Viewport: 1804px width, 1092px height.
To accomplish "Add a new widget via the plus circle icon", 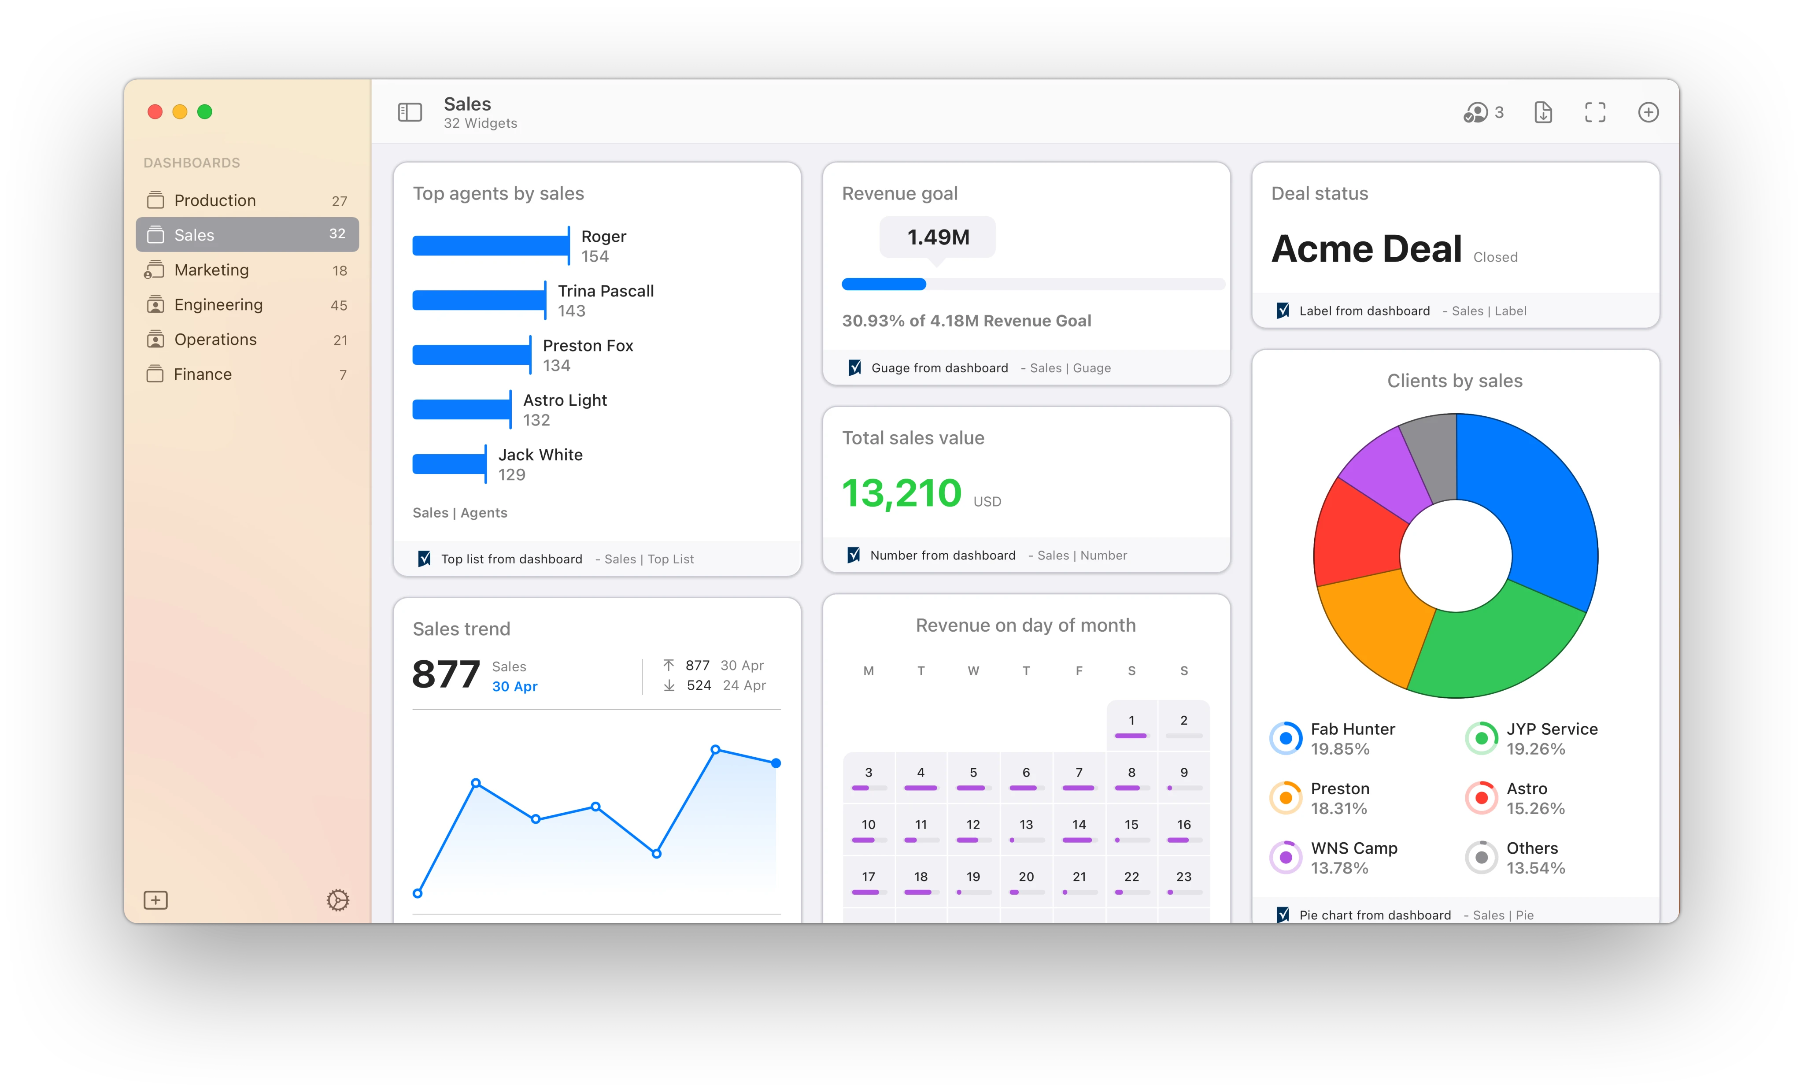I will tap(1649, 112).
